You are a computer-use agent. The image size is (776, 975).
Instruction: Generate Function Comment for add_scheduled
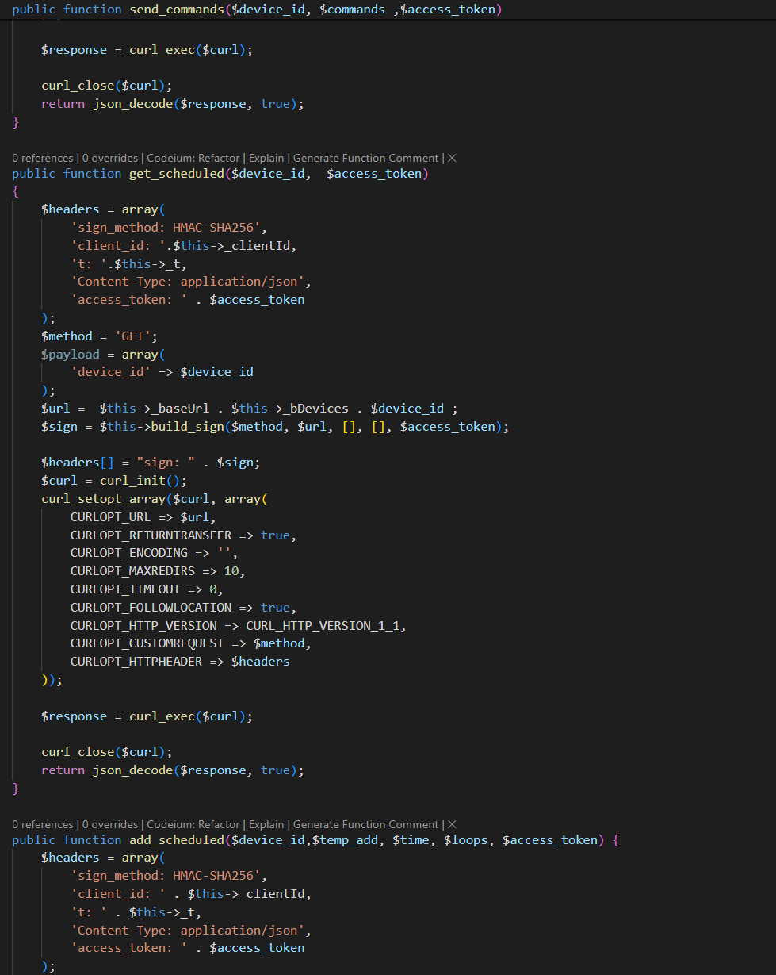coord(365,824)
